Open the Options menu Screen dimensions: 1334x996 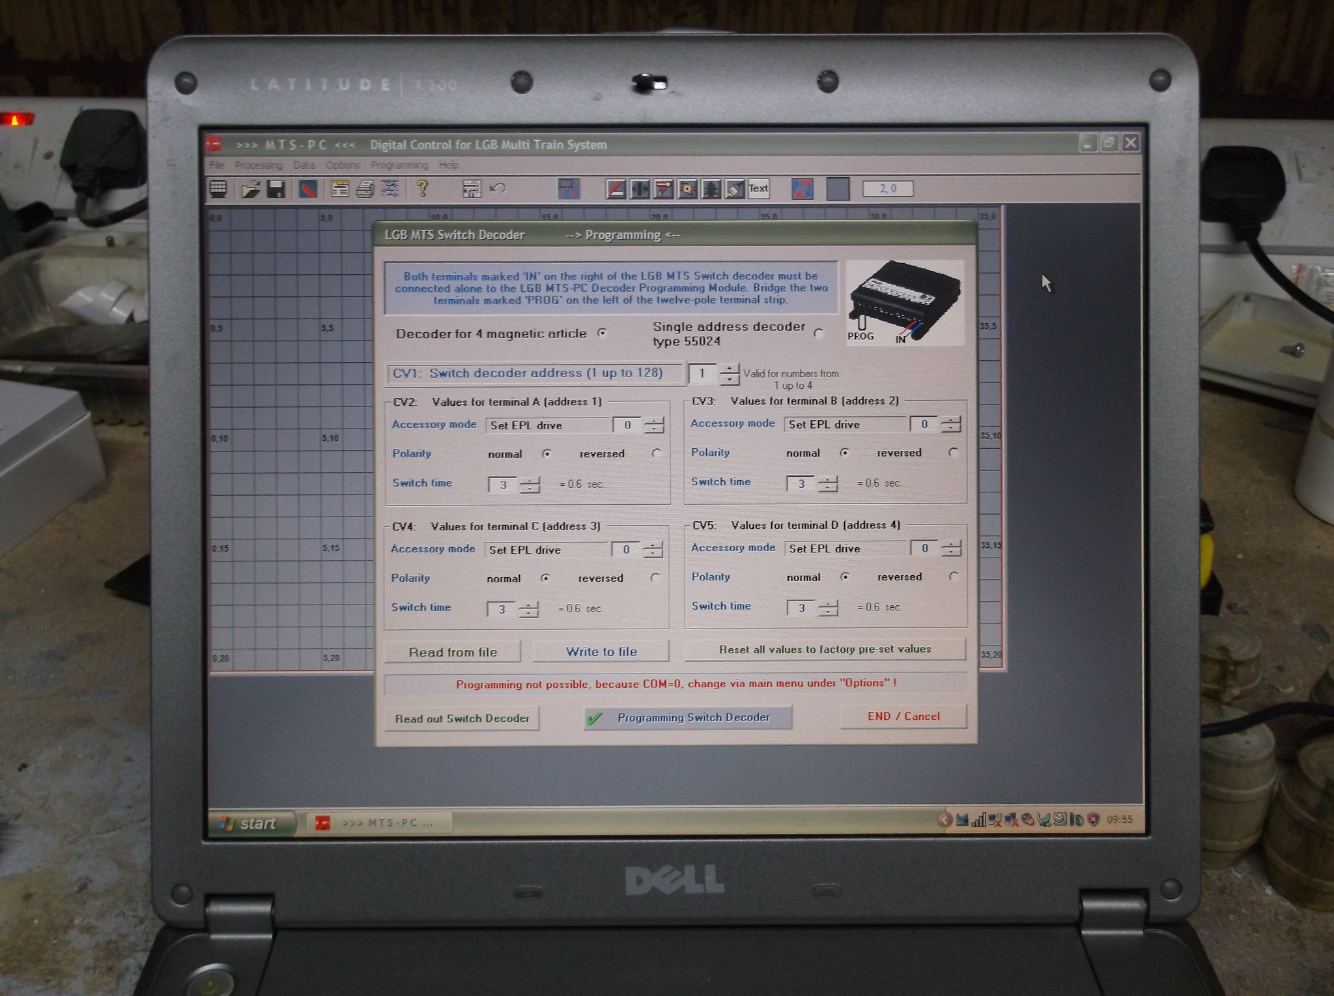[x=343, y=165]
